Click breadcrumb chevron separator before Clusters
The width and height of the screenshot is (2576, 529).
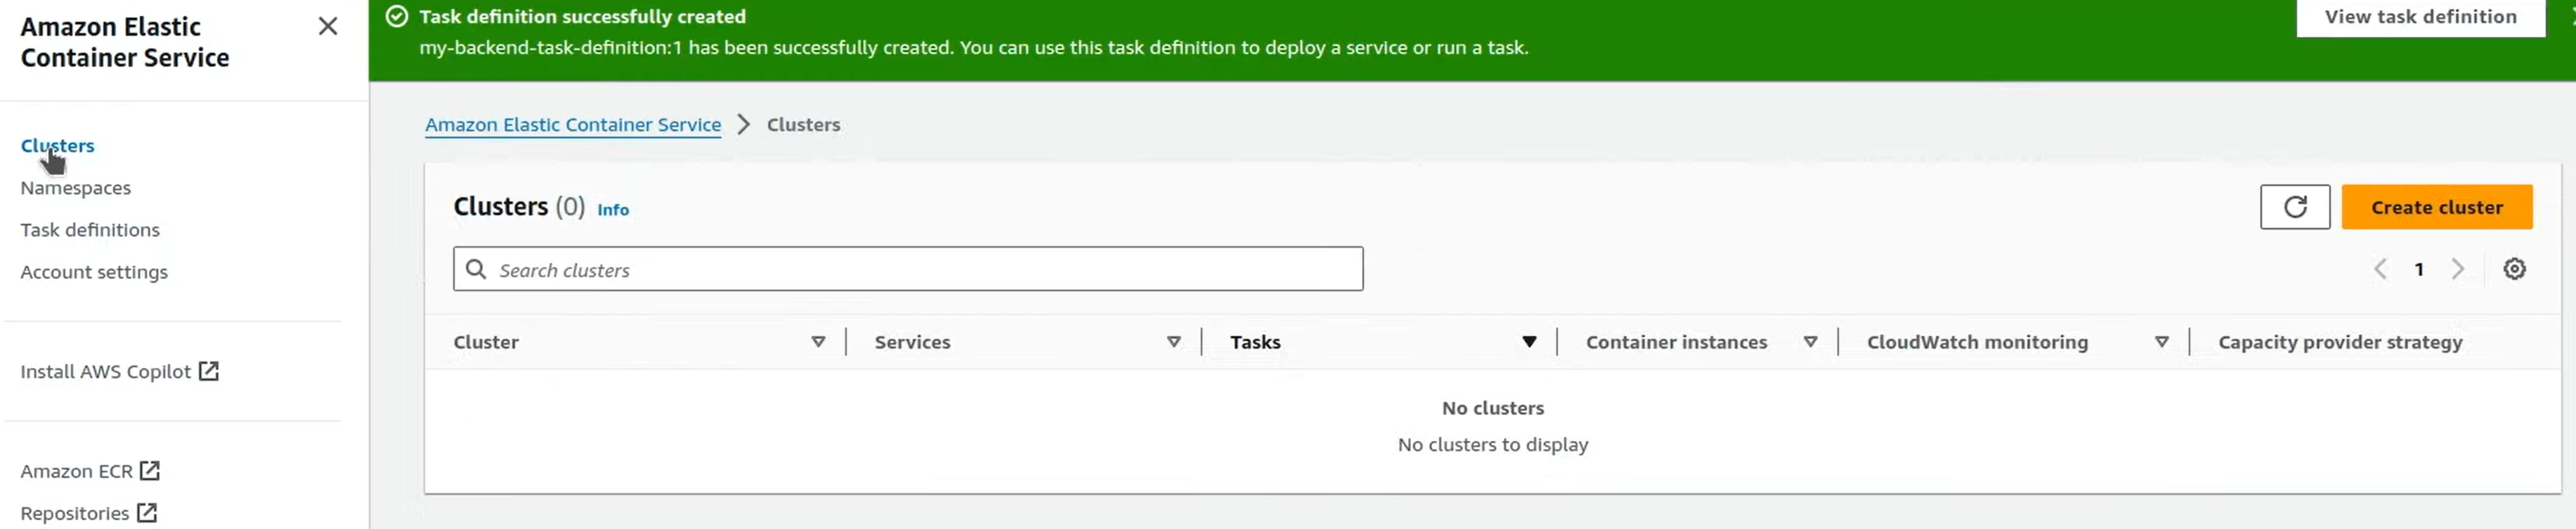tap(743, 125)
